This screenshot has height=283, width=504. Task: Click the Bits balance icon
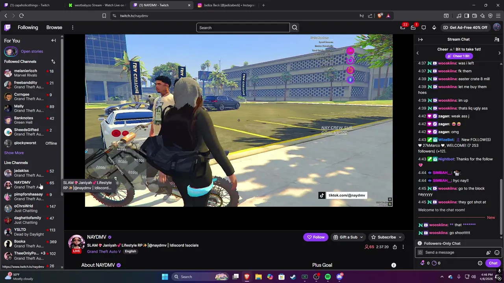pyautogui.click(x=423, y=263)
